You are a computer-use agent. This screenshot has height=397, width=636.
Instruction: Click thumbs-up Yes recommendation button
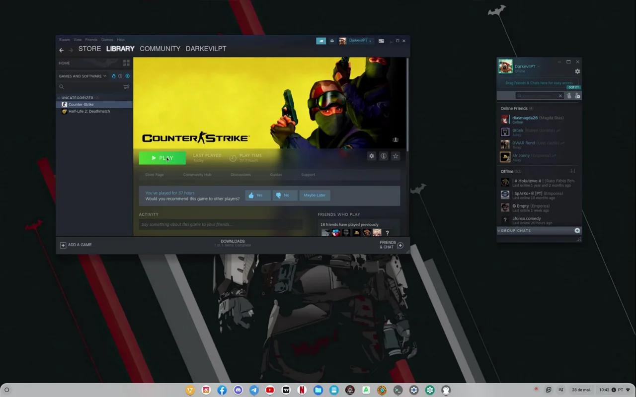point(257,195)
